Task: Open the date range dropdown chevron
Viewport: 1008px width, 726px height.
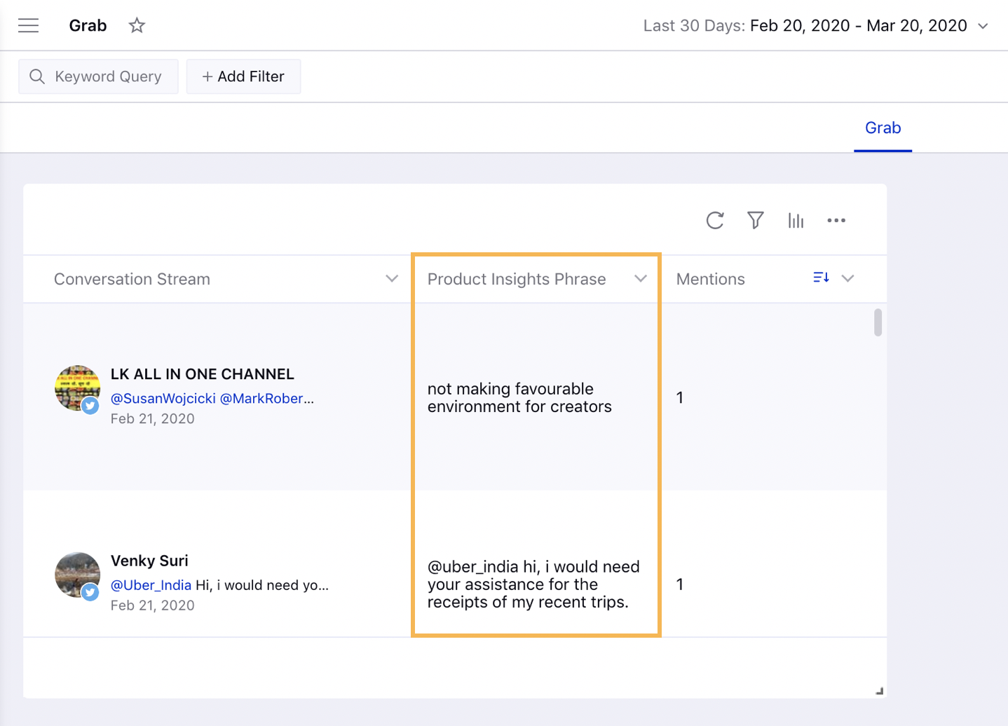Action: (x=983, y=26)
